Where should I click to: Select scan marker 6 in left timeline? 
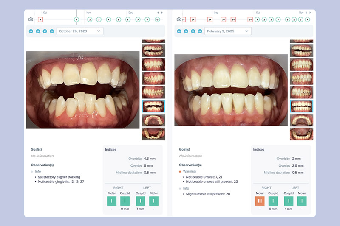pos(128,20)
